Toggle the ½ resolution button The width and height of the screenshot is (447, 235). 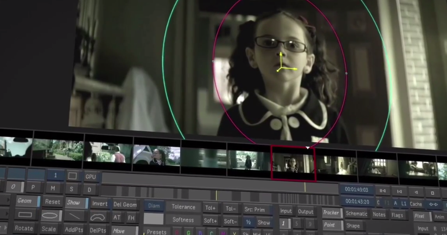coord(248,223)
